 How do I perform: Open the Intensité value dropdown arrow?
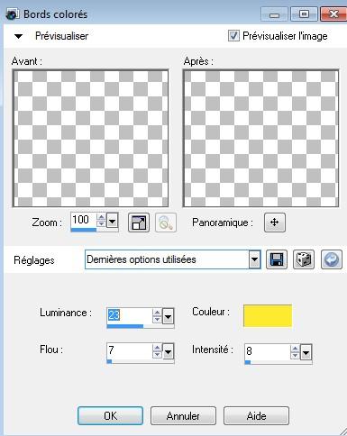[306, 352]
